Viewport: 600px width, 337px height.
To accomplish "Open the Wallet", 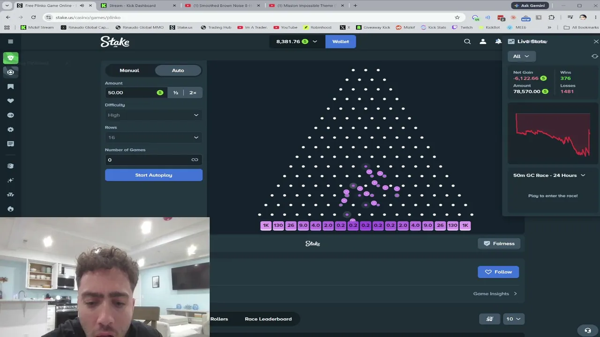I will point(341,42).
